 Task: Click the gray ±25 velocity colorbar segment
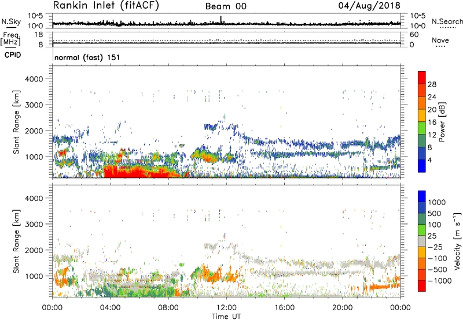pos(422,241)
